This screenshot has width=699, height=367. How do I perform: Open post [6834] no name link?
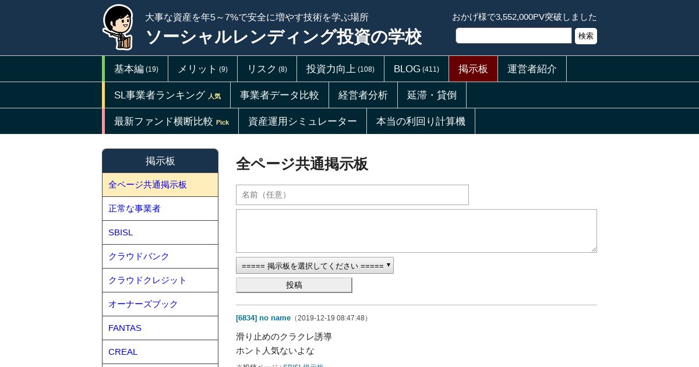[x=263, y=317]
